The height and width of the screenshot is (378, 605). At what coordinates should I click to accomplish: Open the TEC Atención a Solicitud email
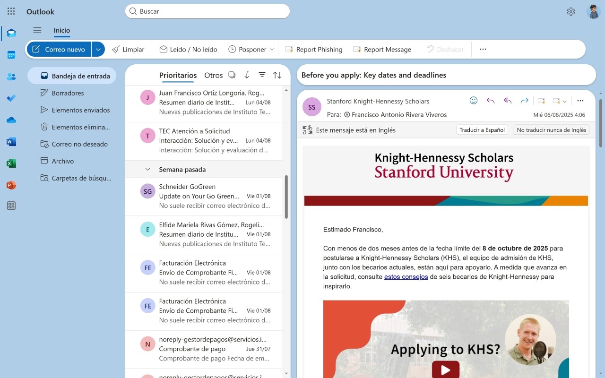tap(204, 141)
